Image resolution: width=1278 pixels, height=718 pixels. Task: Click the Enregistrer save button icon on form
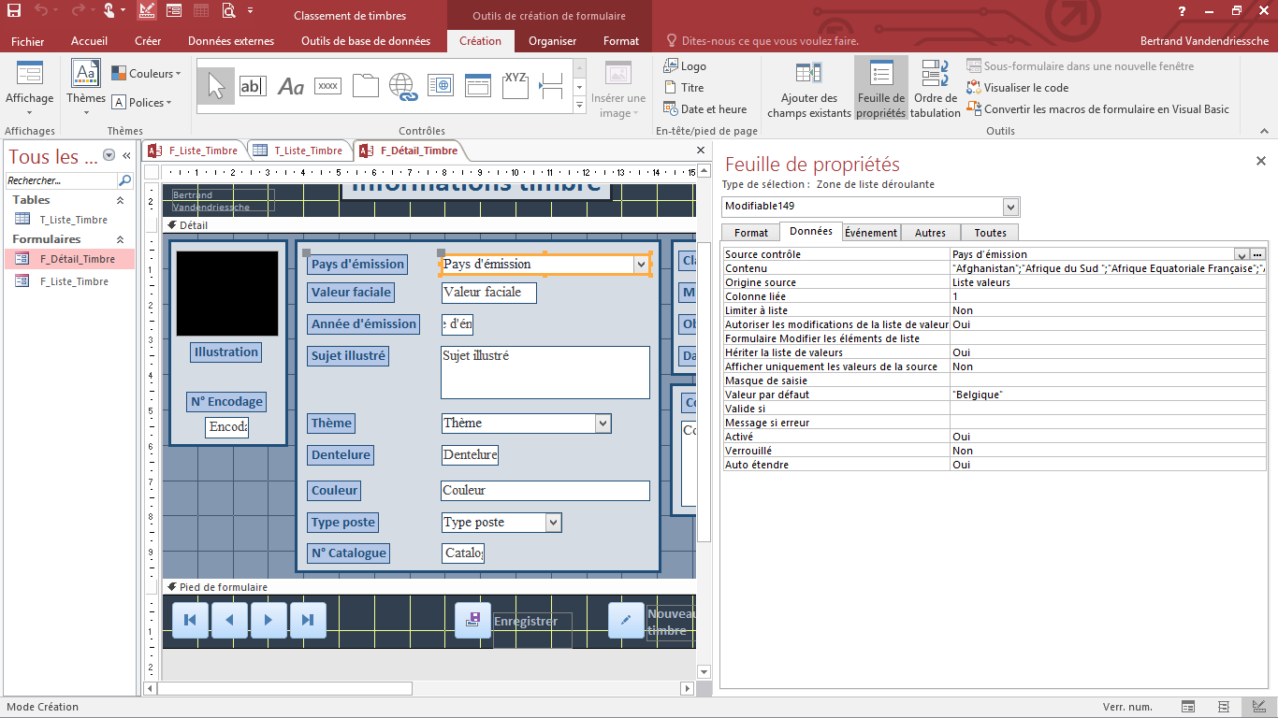click(x=473, y=620)
